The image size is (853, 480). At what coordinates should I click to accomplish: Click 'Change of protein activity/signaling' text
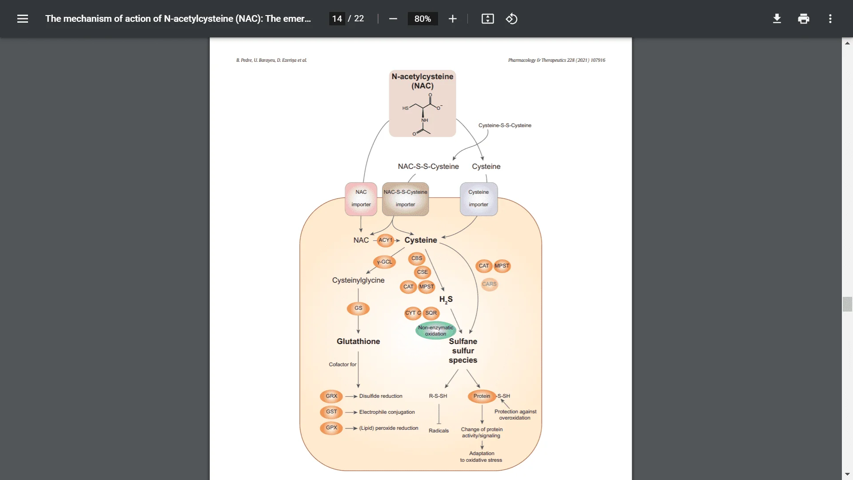tap(482, 432)
